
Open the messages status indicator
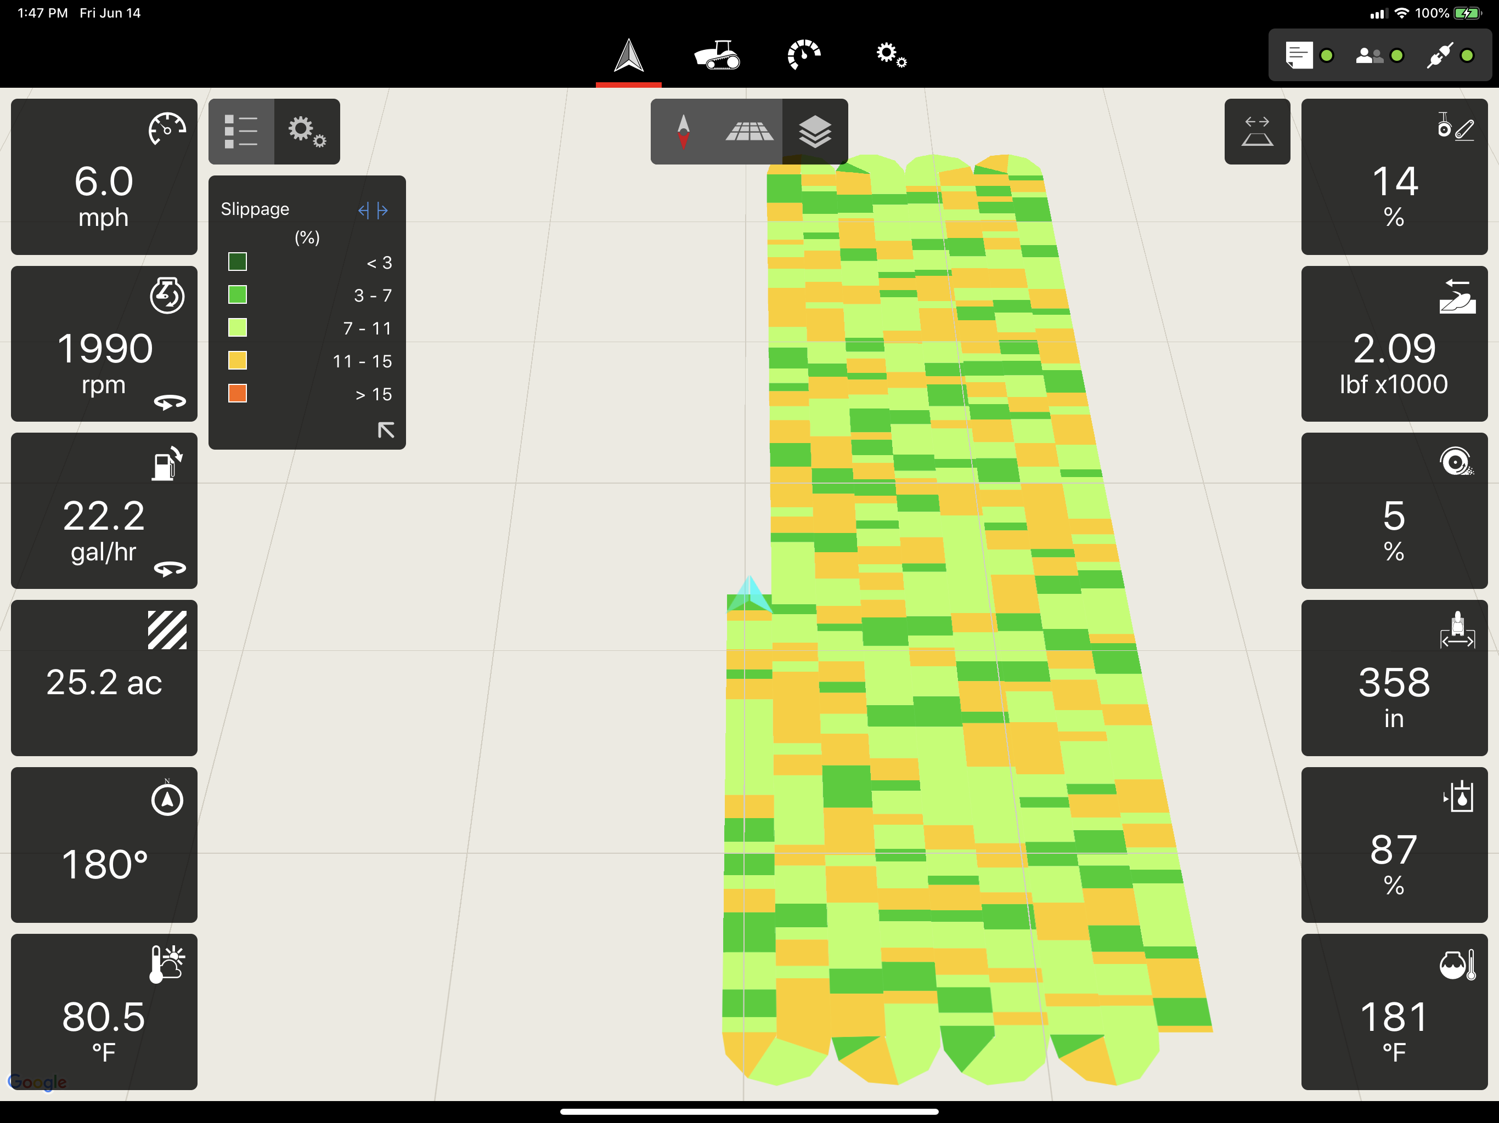tap(1309, 55)
